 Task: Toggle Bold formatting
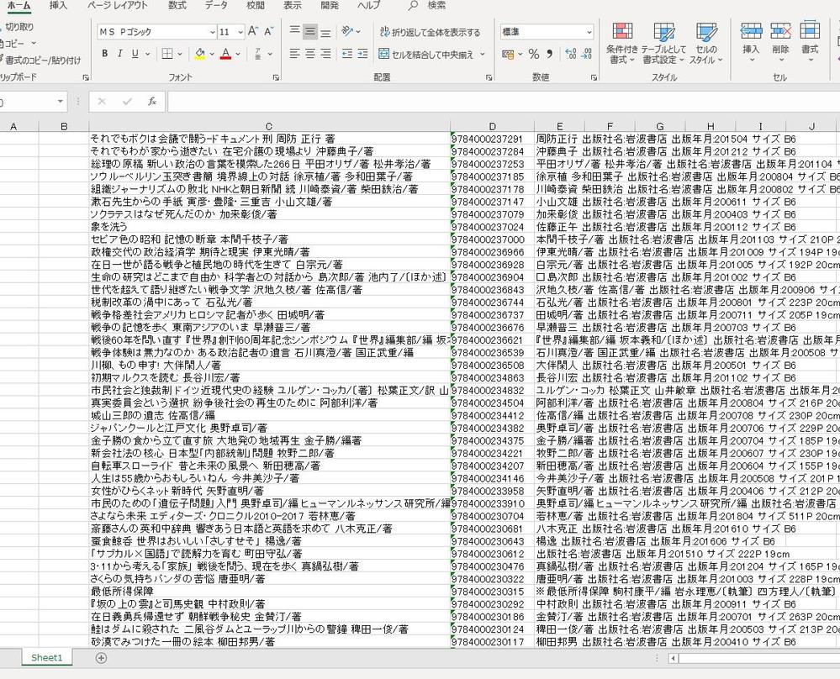[105, 54]
